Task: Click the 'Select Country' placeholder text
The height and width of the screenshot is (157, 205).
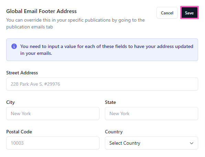Action: click(x=125, y=143)
